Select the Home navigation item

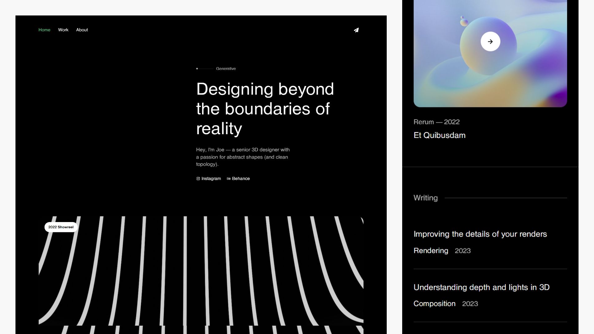click(44, 30)
